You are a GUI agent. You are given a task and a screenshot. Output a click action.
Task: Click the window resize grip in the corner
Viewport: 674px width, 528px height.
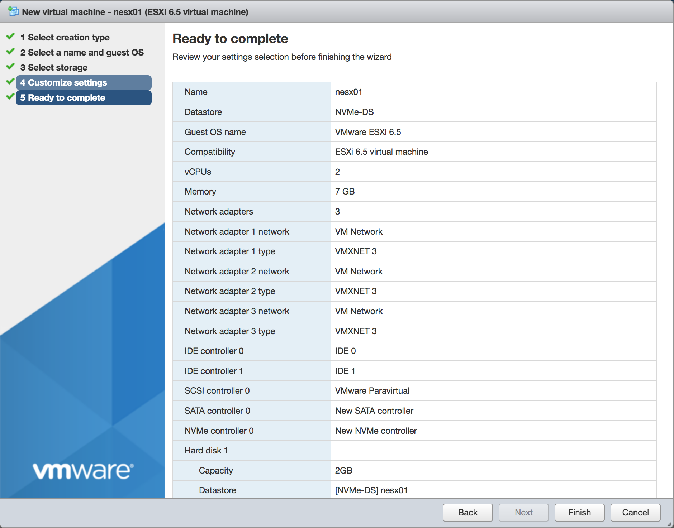pyautogui.click(x=669, y=523)
